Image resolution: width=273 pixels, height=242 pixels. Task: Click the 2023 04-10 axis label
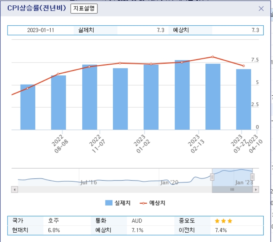pos(254,144)
